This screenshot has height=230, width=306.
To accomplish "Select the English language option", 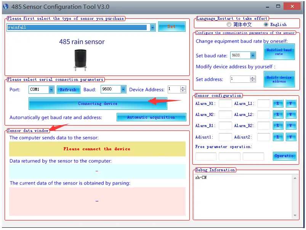I will tap(266, 24).
